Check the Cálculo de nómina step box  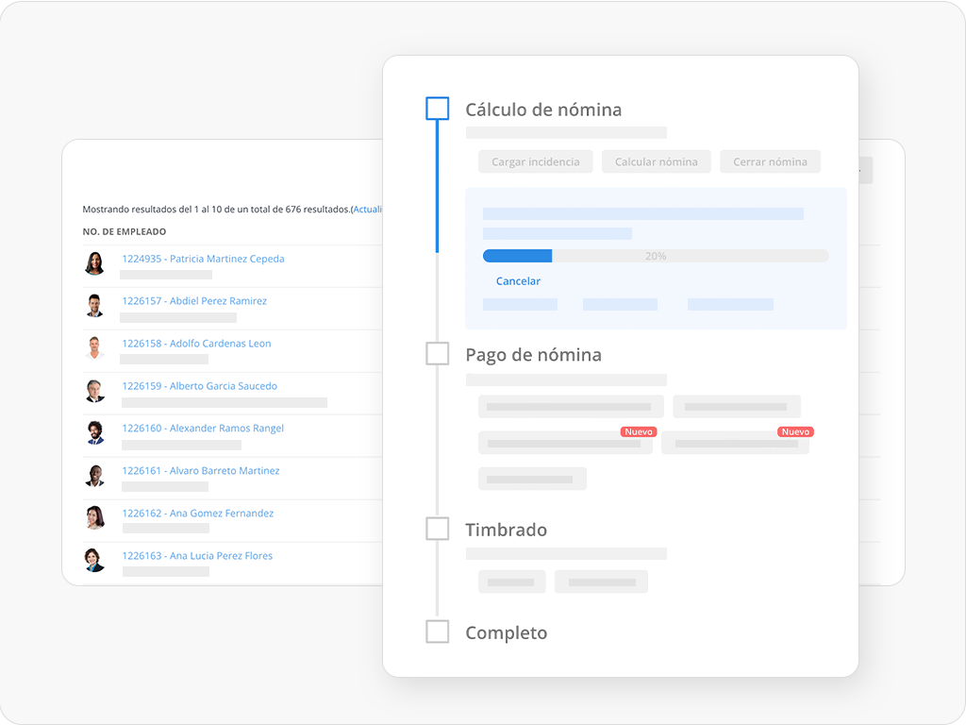tap(437, 109)
